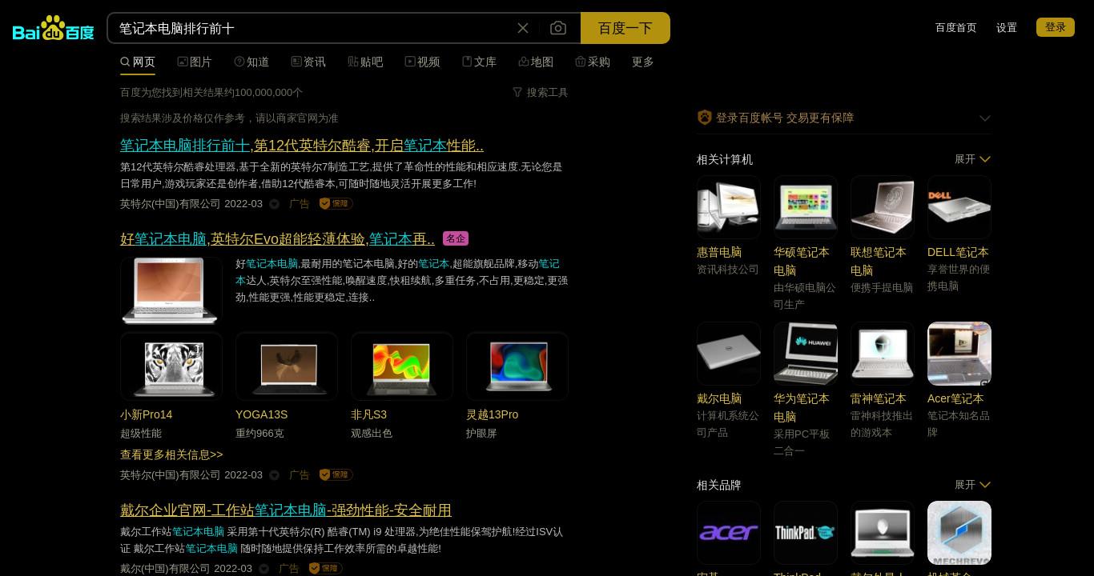Click the shield icon beside 登录百度帐号
This screenshot has height=576, width=1094.
[705, 118]
